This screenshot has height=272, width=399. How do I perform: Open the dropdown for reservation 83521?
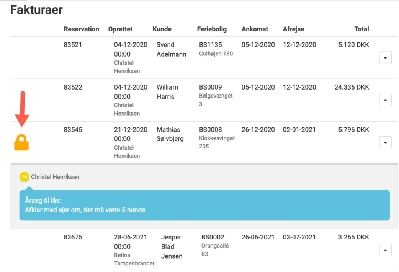point(385,58)
